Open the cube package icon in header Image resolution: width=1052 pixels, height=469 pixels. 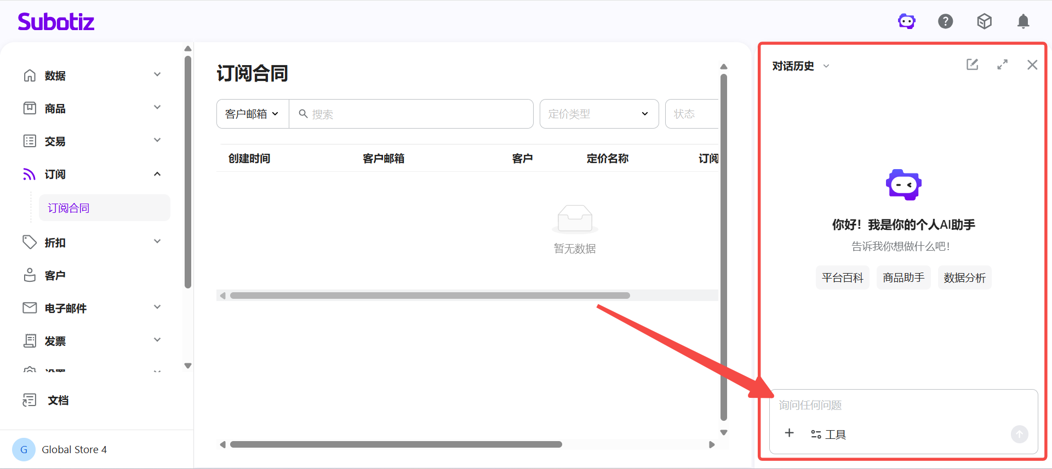(984, 21)
